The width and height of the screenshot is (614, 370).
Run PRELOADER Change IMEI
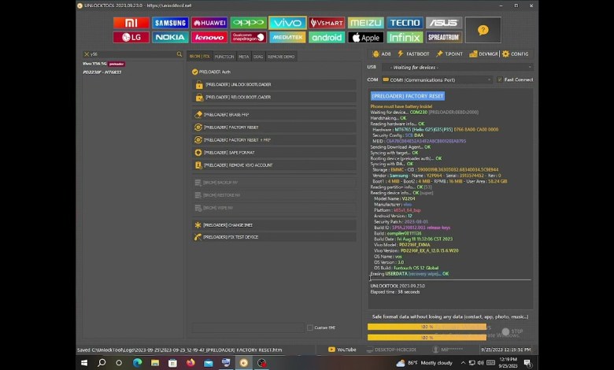tap(274, 225)
